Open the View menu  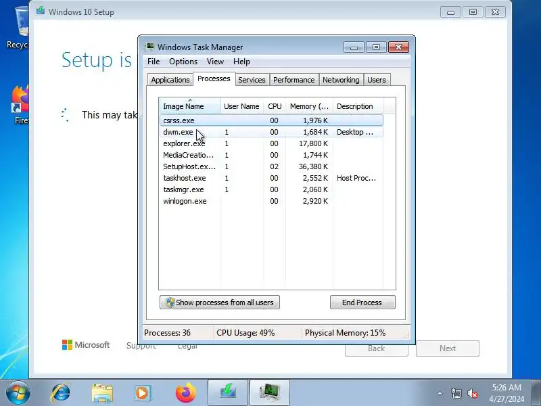pos(215,62)
